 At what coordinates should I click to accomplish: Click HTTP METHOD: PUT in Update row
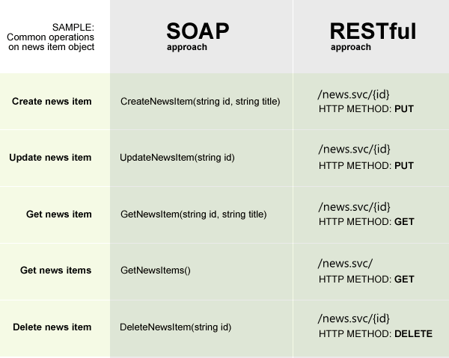tap(366, 165)
